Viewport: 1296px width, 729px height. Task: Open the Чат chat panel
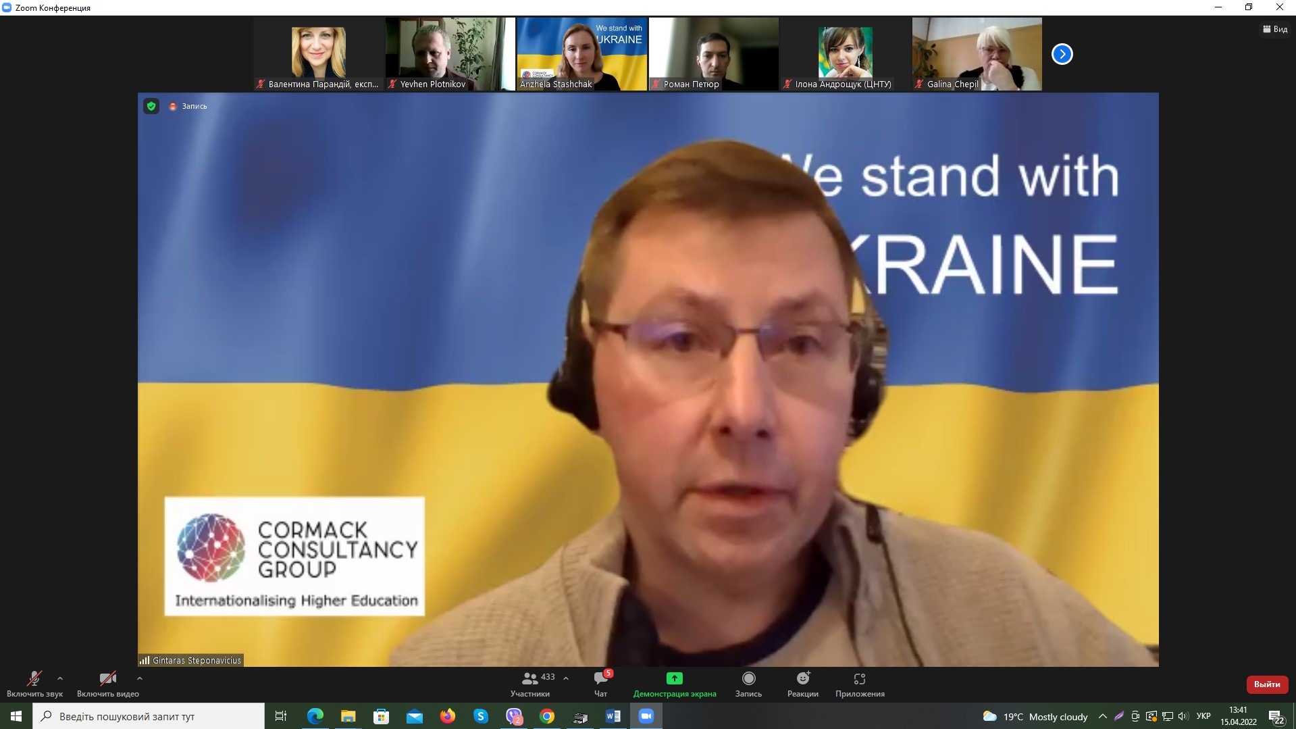tap(600, 684)
